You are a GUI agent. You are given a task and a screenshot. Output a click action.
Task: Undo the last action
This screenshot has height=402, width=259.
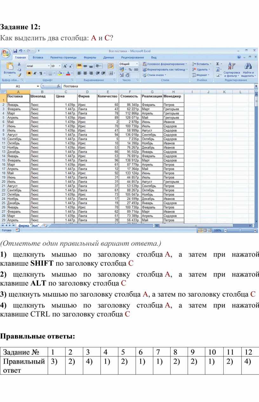21,51
